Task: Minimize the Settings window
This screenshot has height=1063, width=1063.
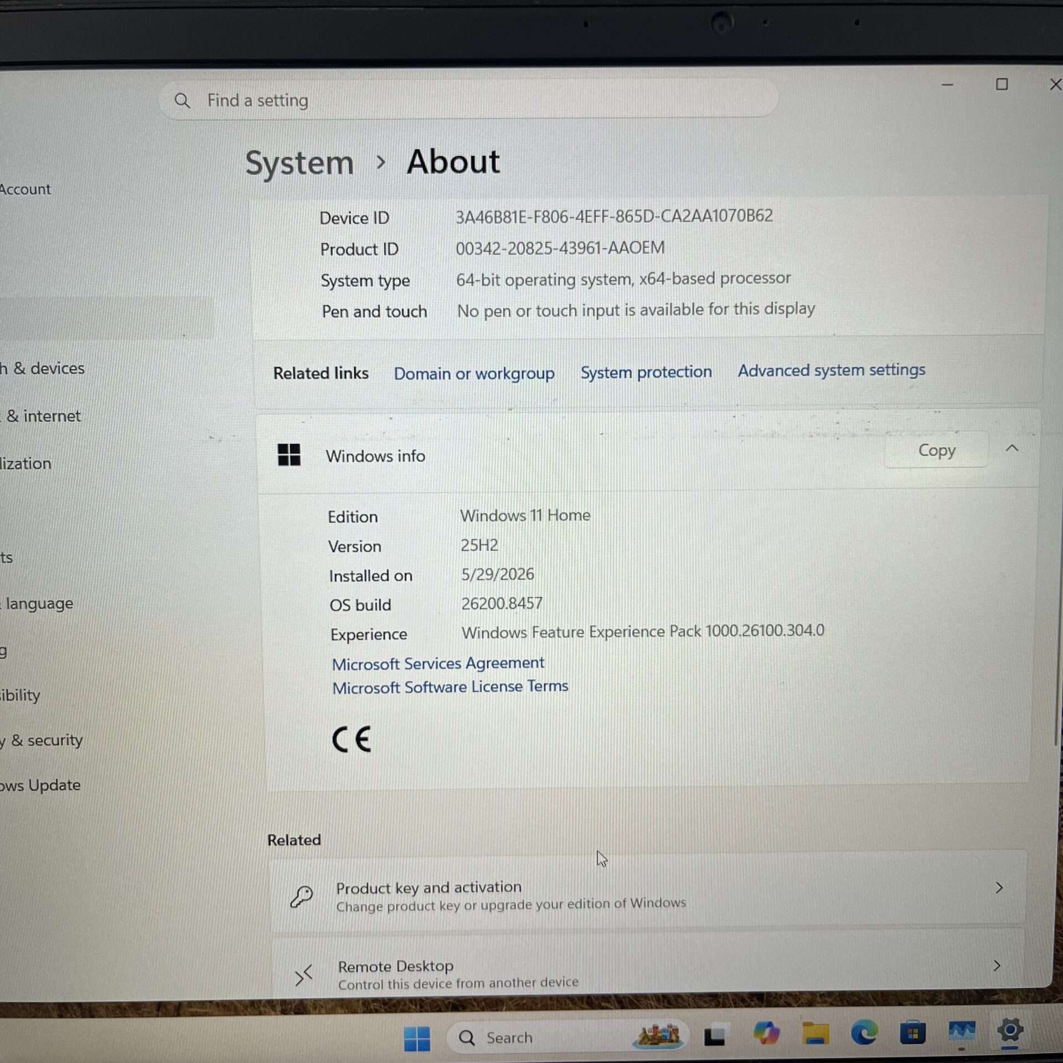Action: point(947,85)
